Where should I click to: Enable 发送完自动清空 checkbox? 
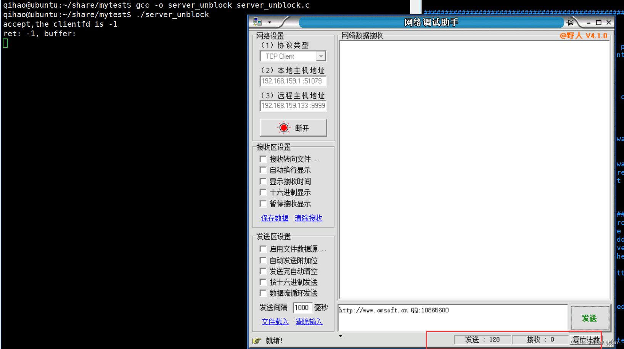263,271
